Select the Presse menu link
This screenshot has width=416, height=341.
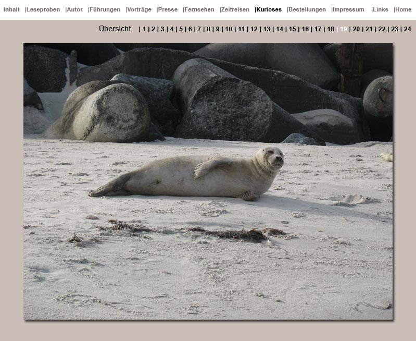tap(168, 9)
